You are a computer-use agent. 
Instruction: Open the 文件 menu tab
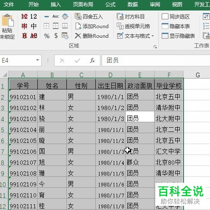[9, 5]
